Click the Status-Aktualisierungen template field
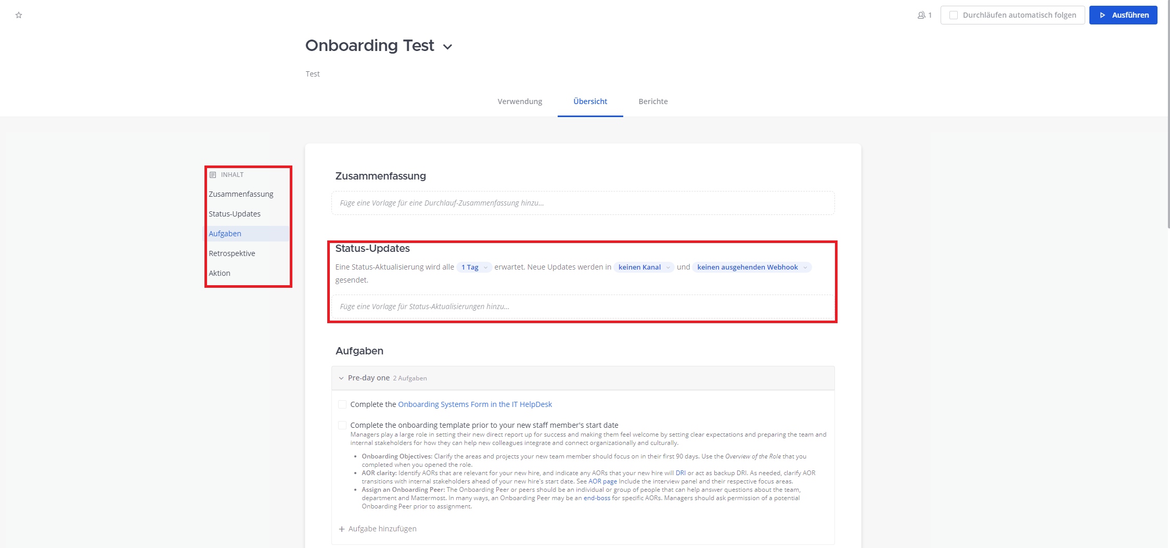Viewport: 1170px width, 548px height. (x=583, y=307)
